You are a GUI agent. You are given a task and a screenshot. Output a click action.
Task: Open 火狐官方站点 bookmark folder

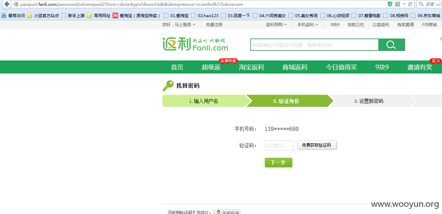[x=43, y=15]
